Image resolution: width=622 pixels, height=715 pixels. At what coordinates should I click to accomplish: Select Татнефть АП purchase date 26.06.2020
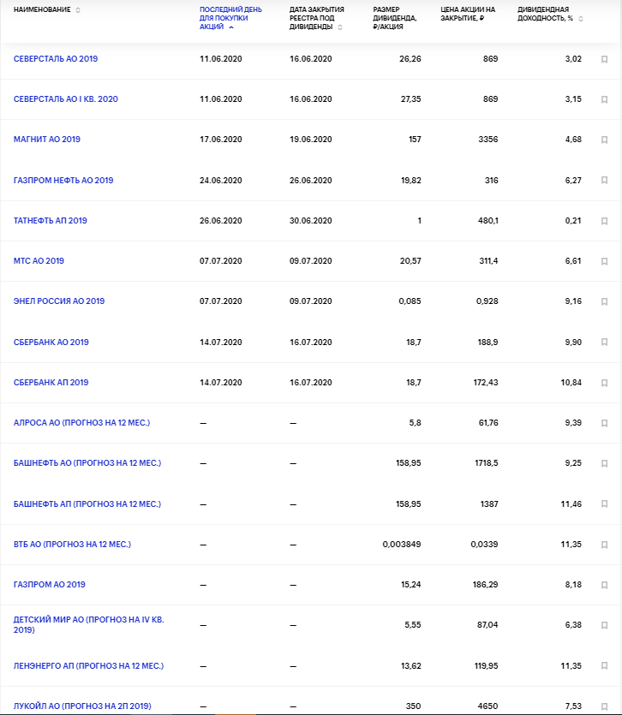tap(221, 220)
